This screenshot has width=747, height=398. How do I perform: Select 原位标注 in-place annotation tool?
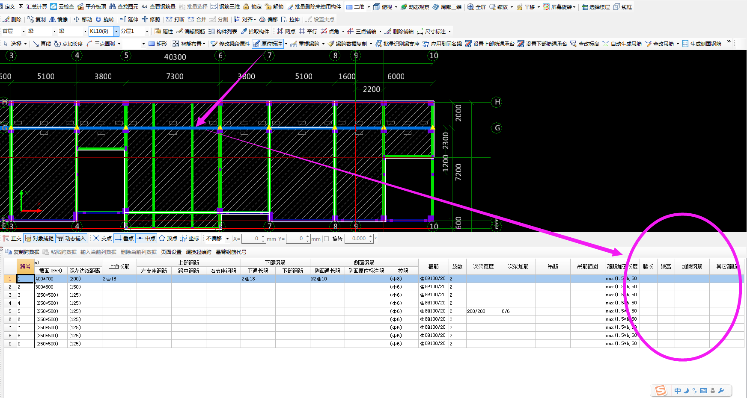(x=268, y=44)
